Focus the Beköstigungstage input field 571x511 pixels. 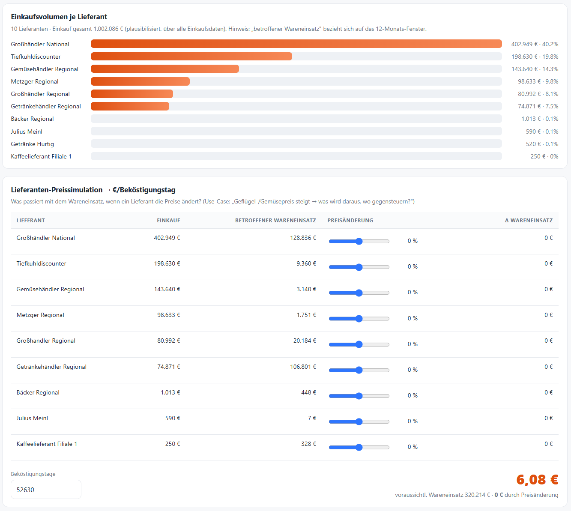tap(46, 490)
